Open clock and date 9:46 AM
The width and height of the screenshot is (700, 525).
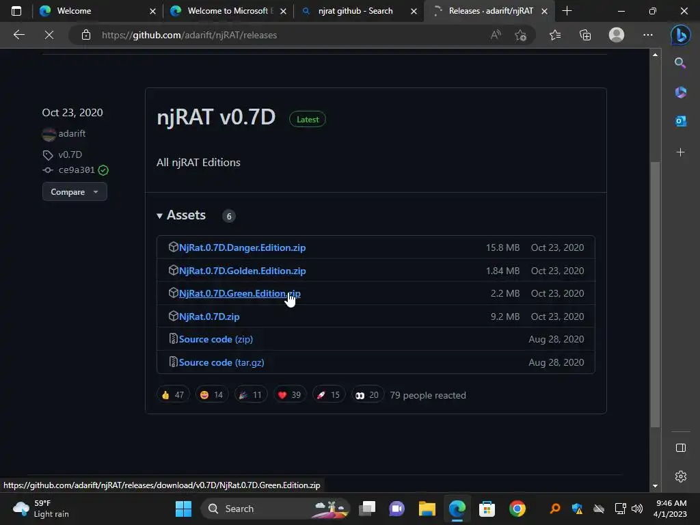click(x=670, y=509)
